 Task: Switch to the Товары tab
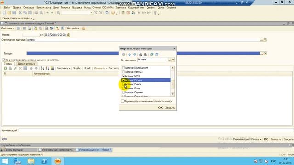(x=8, y=64)
